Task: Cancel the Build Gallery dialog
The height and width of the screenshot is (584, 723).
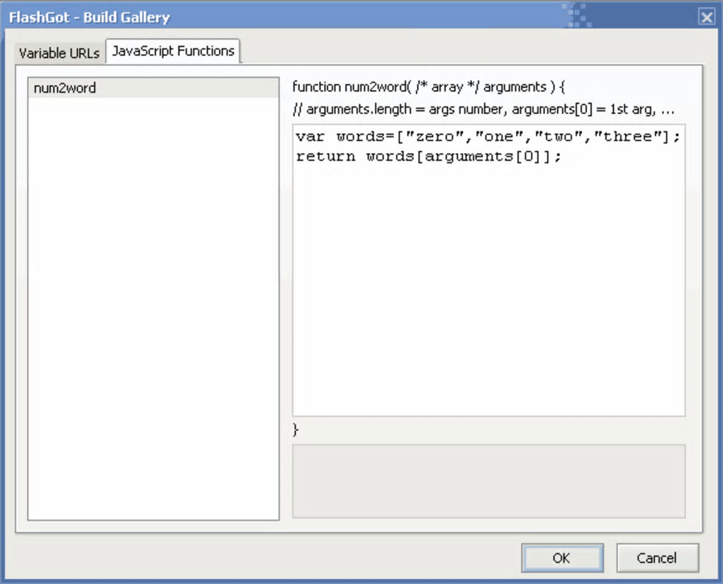Action: click(657, 558)
